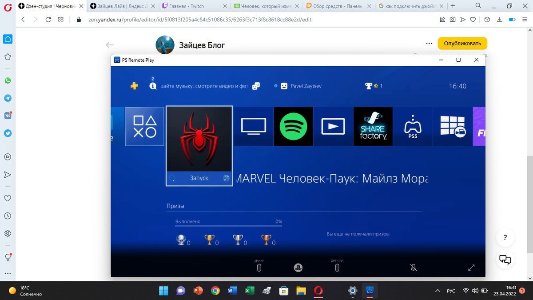Click the browser back arrow
The height and width of the screenshot is (300, 533).
[23, 20]
